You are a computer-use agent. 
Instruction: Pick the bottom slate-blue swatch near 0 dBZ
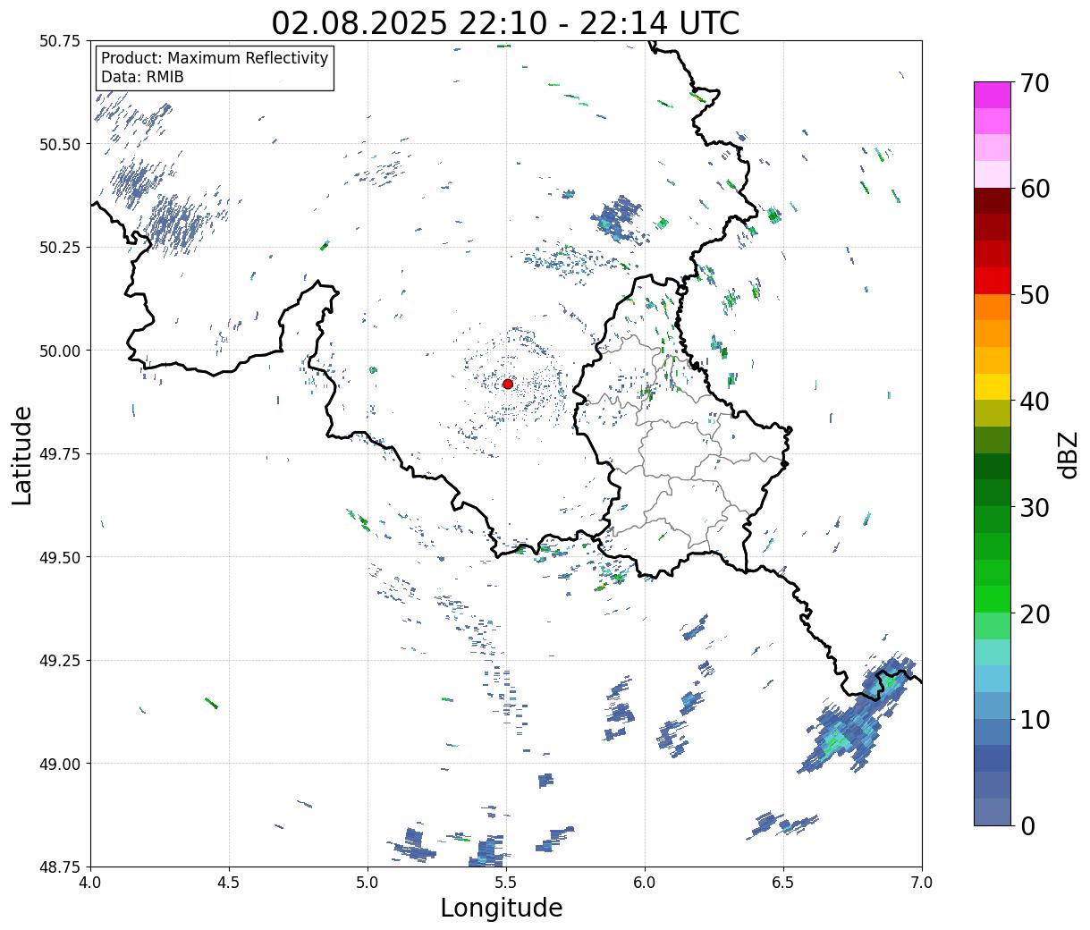(x=993, y=811)
